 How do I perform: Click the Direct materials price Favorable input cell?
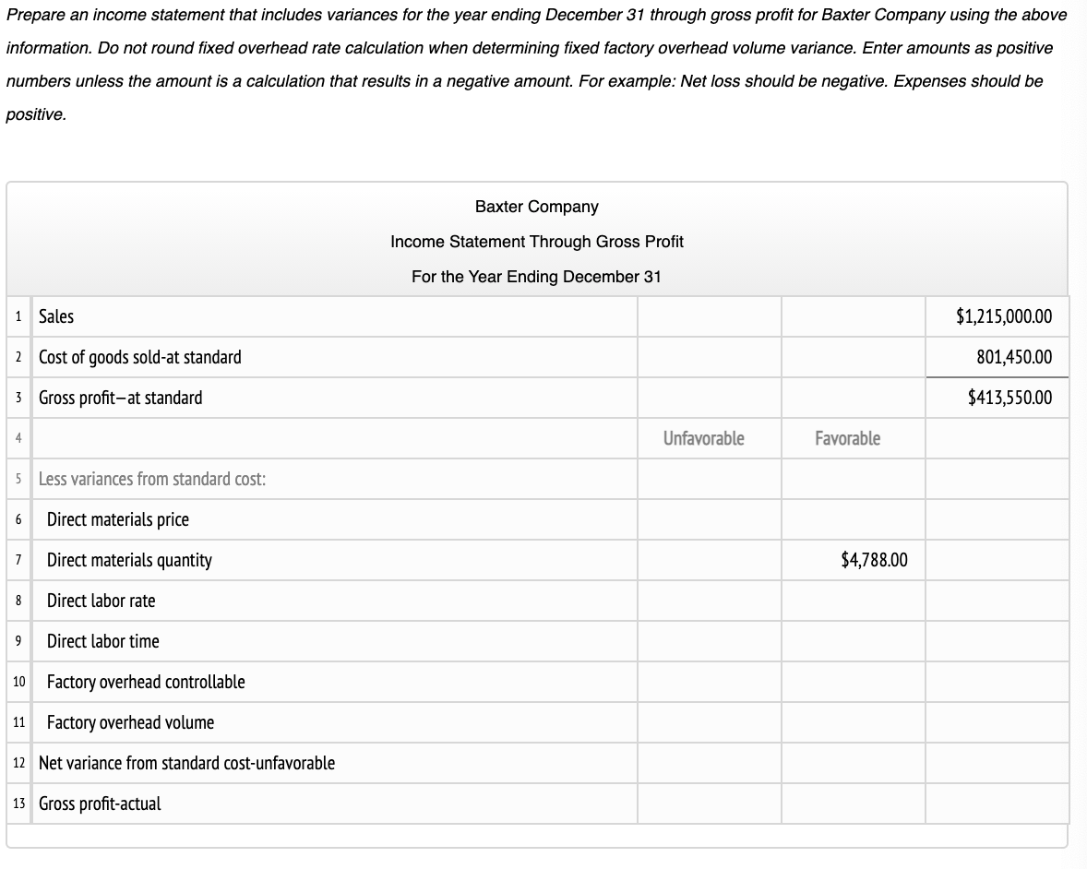coord(854,519)
